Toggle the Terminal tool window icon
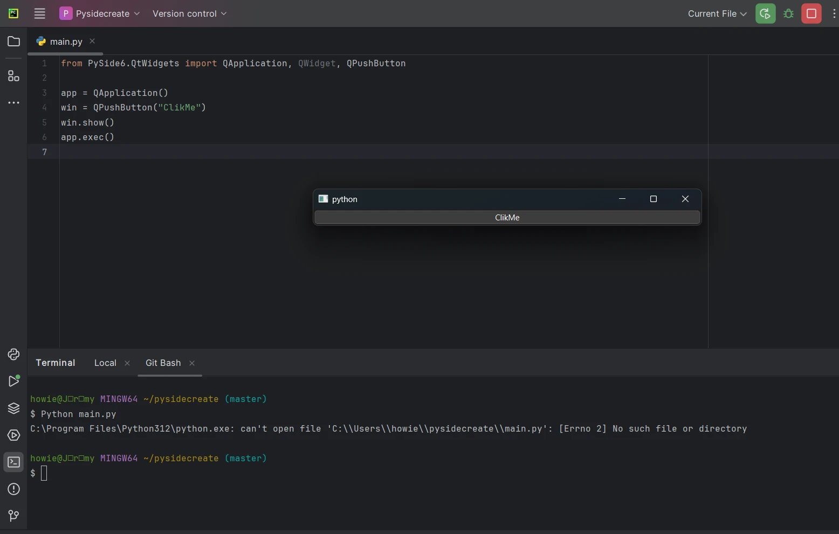This screenshot has width=839, height=534. pos(13,462)
